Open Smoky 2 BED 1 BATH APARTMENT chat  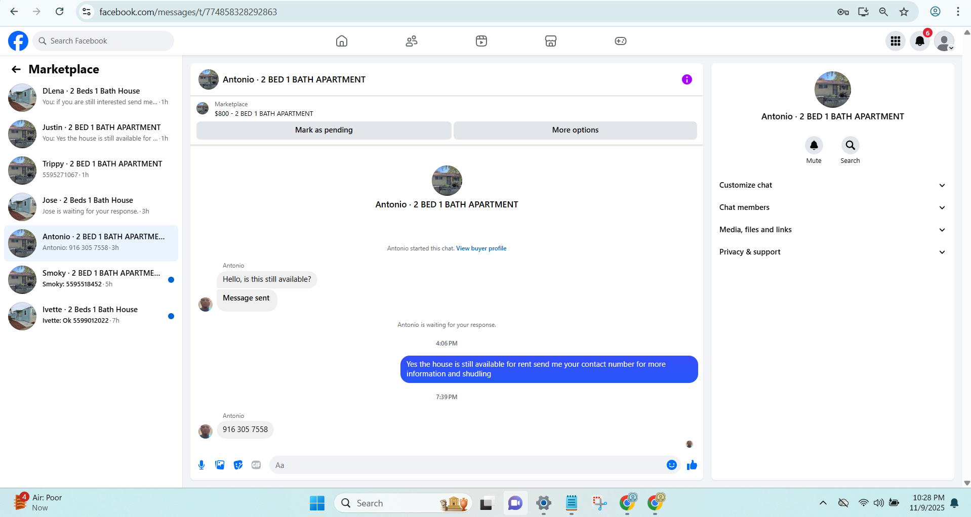click(x=91, y=279)
